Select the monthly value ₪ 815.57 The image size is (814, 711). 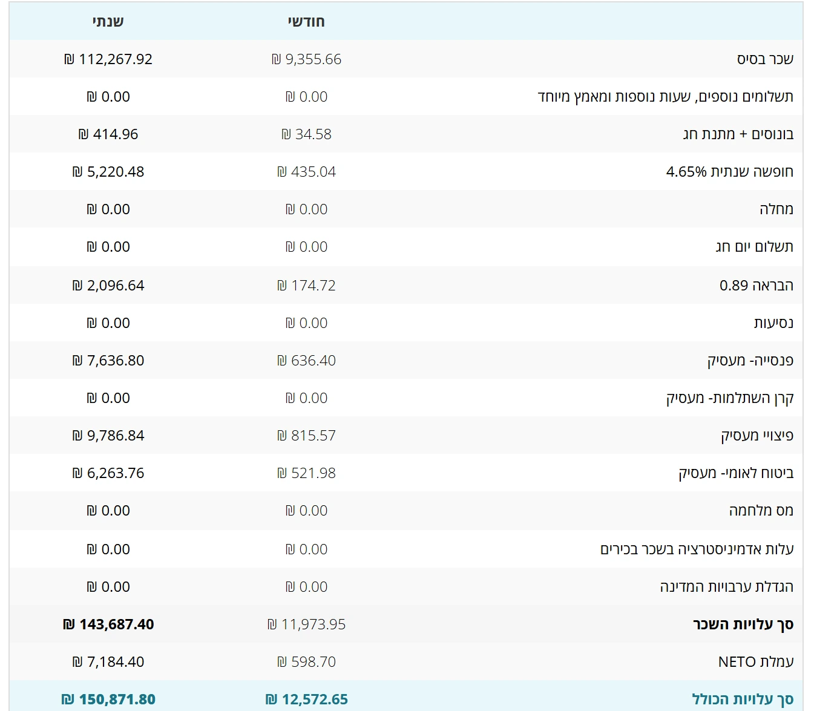pyautogui.click(x=306, y=436)
